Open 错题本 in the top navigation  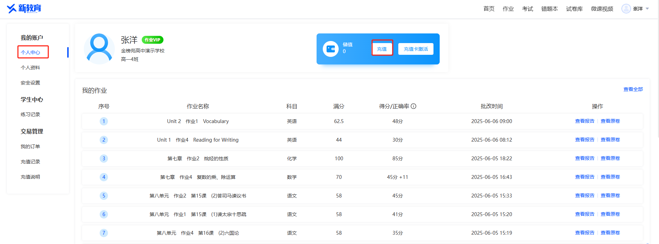[x=549, y=9]
